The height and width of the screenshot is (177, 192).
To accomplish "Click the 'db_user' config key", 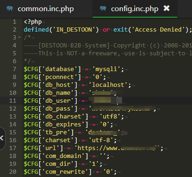I will pyautogui.click(x=58, y=101).
